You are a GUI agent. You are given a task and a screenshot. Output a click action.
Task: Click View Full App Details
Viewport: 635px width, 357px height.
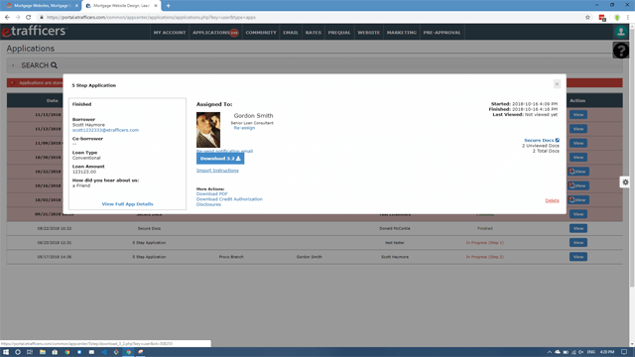[x=128, y=204]
